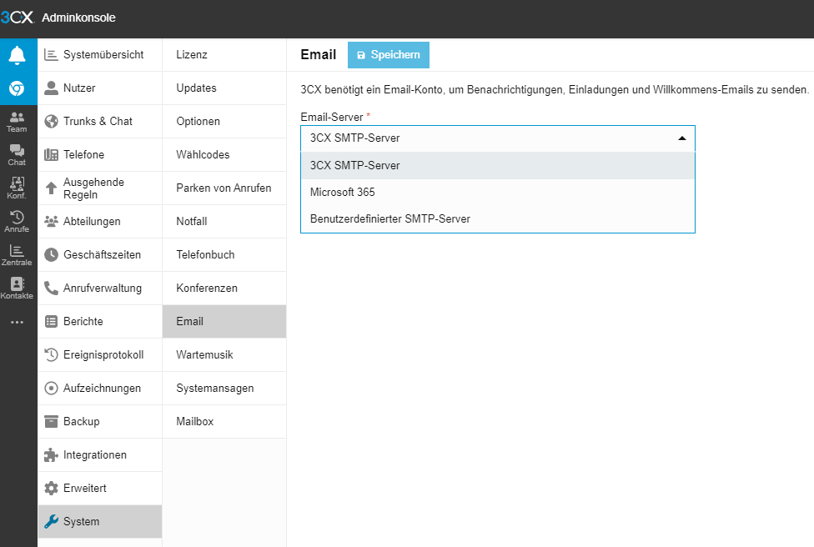Click the Abteilungen group icon
The height and width of the screenshot is (547, 814).
coord(51,221)
